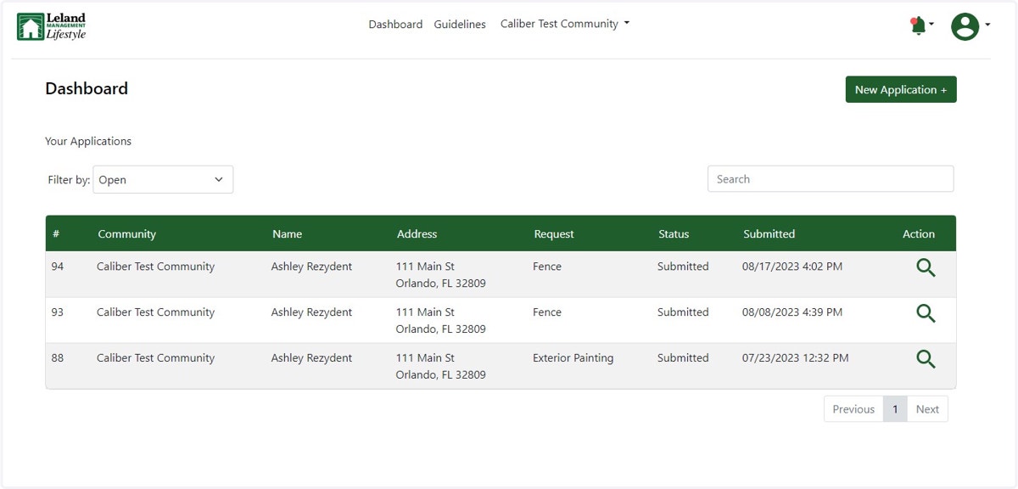Click the Fence request in row 93
Screen dimensions: 1018x489
547,312
